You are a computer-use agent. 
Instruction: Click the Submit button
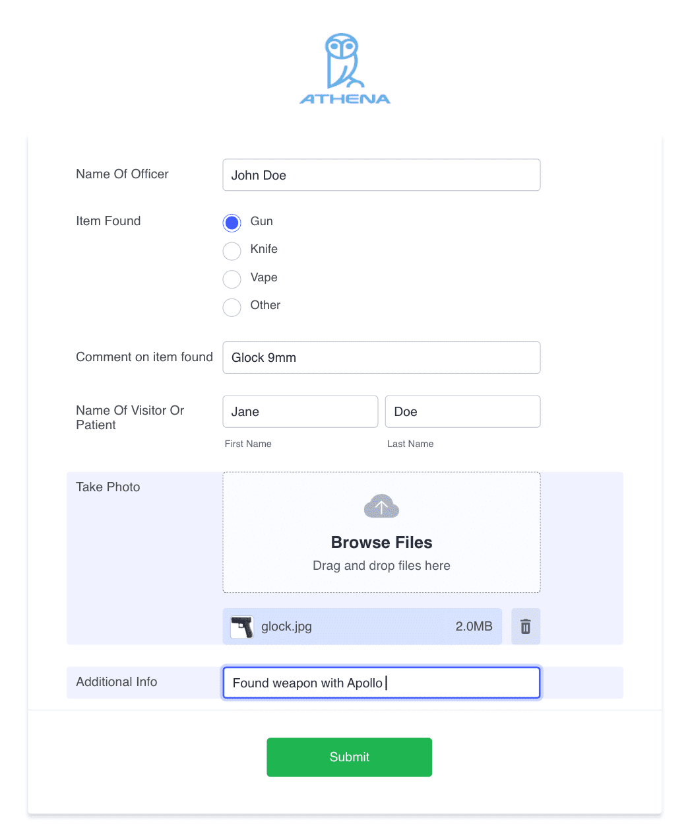(350, 757)
